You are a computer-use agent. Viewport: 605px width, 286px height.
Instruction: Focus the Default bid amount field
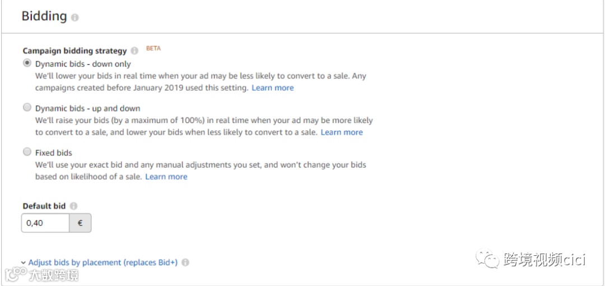(x=45, y=223)
